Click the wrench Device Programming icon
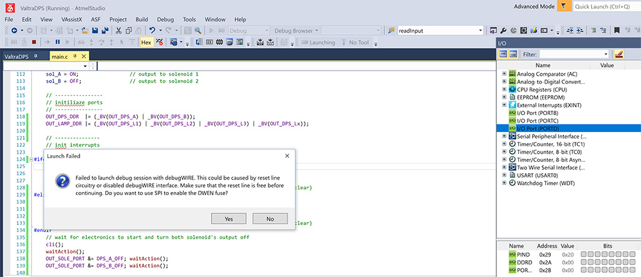This screenshot has height=277, width=641. 503,30
